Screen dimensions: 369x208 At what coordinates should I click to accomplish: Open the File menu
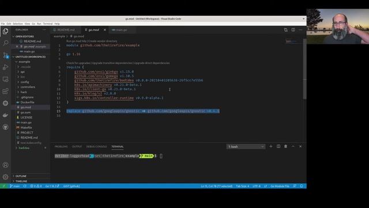click(x=3, y=24)
